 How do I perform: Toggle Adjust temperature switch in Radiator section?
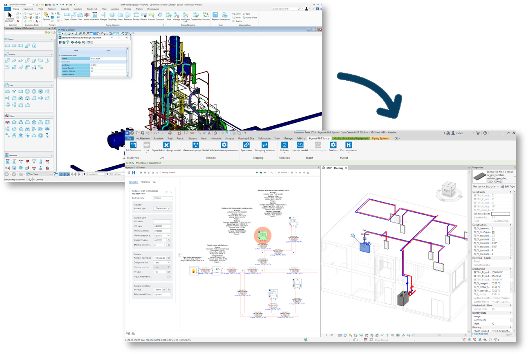[x=168, y=277]
